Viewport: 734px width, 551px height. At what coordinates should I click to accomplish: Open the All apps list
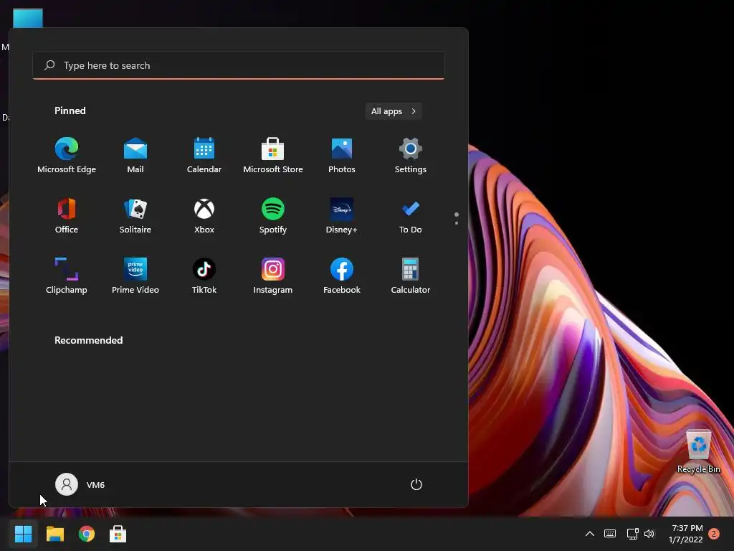coord(394,111)
